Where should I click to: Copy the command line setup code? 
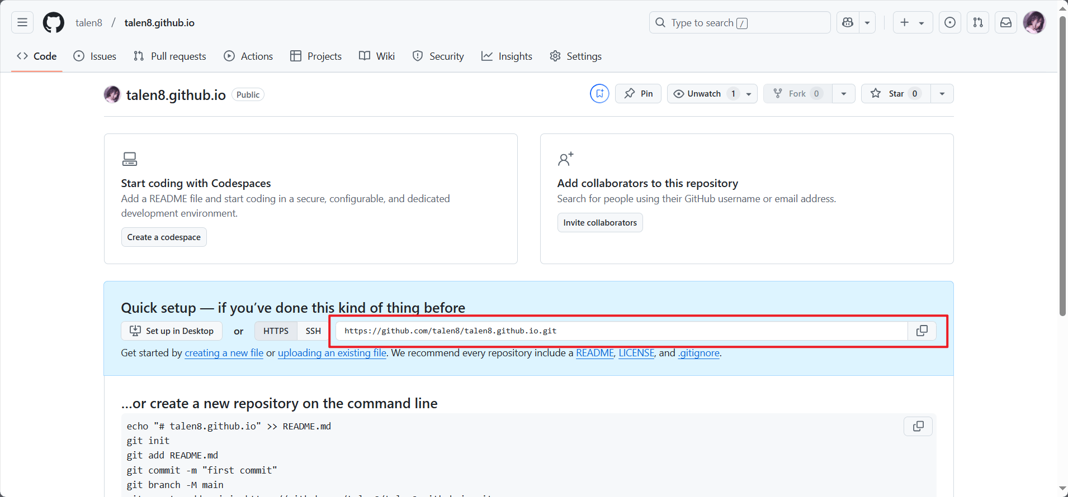(x=918, y=426)
